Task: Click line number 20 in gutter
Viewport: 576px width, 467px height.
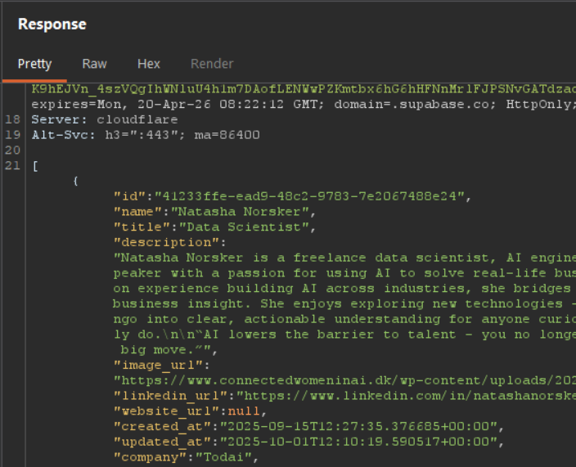Action: (x=13, y=150)
